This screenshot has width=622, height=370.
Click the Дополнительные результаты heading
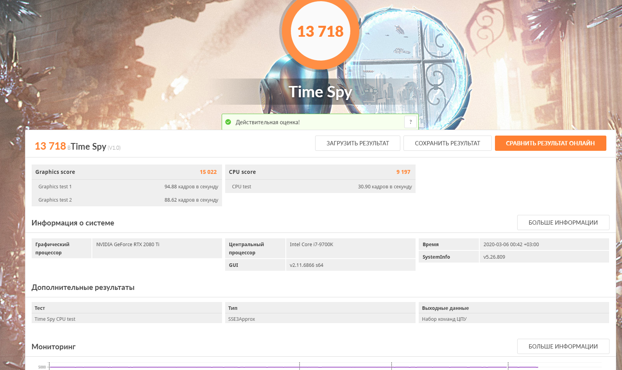83,288
